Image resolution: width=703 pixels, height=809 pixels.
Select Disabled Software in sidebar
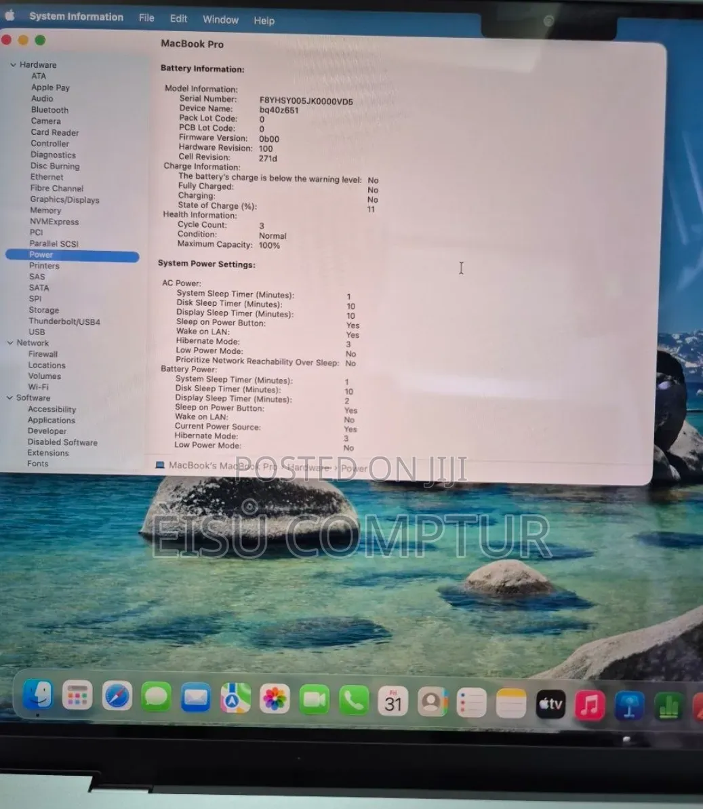[62, 442]
